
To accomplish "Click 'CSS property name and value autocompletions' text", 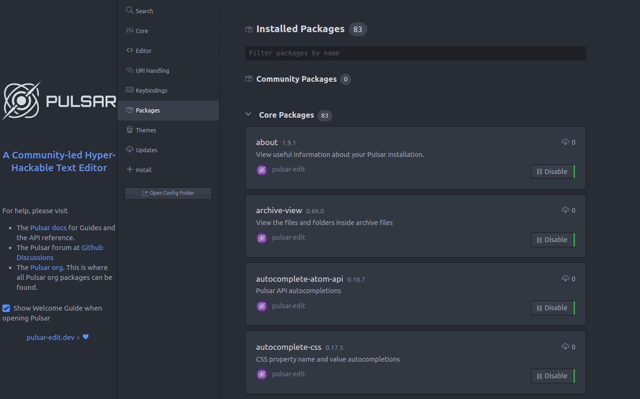I will (328, 359).
